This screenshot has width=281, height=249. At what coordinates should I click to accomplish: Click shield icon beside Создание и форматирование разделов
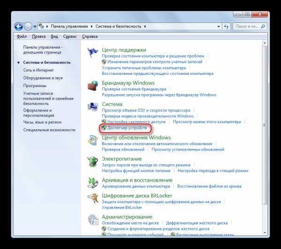click(x=104, y=229)
